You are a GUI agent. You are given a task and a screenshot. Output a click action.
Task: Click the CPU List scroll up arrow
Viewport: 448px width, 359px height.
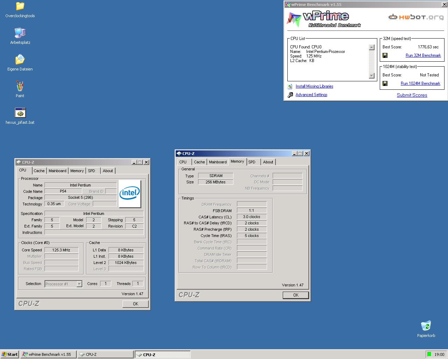pyautogui.click(x=372, y=47)
